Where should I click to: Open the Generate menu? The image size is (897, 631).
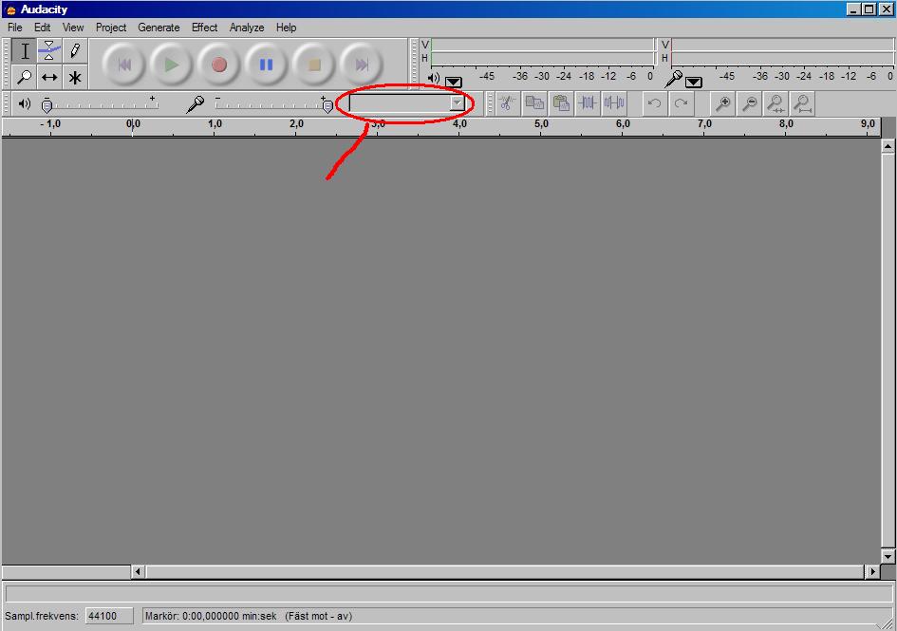pos(159,28)
